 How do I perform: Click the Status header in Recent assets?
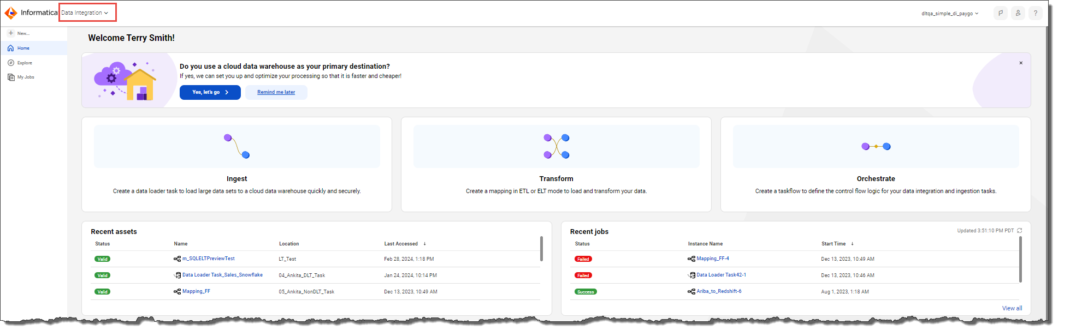(103, 244)
